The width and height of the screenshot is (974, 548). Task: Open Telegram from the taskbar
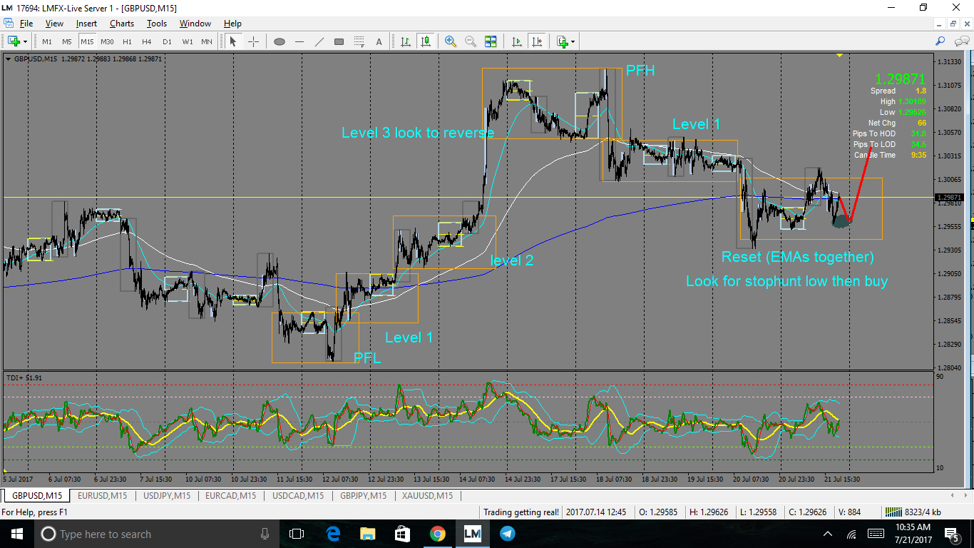[x=507, y=534]
